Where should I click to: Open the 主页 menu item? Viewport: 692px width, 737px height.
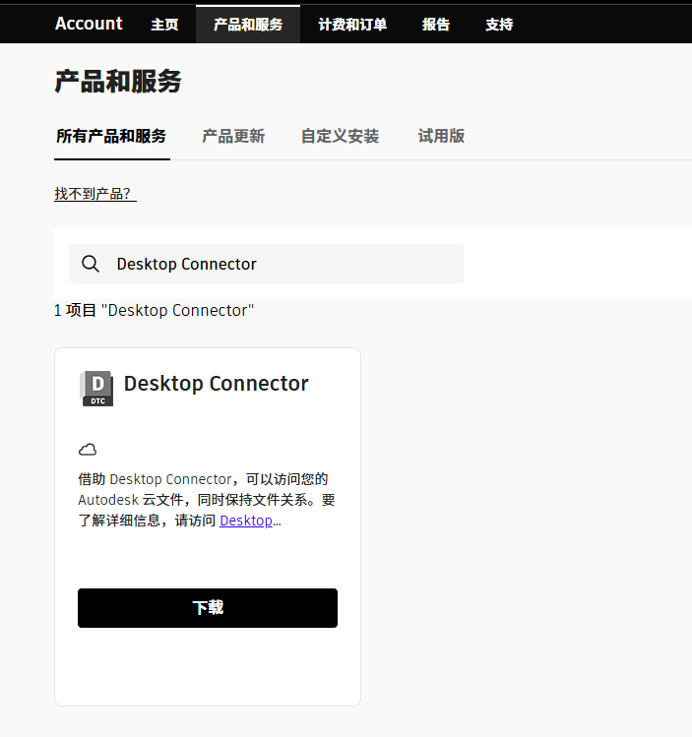[164, 25]
